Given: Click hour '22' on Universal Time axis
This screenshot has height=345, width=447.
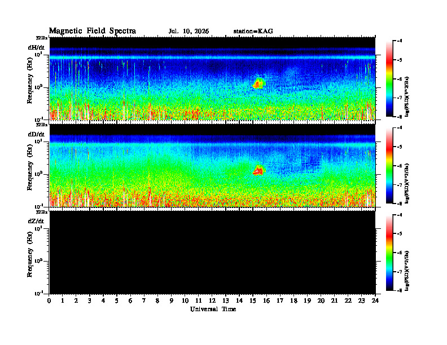Looking at the screenshot, I should pyautogui.click(x=348, y=301).
